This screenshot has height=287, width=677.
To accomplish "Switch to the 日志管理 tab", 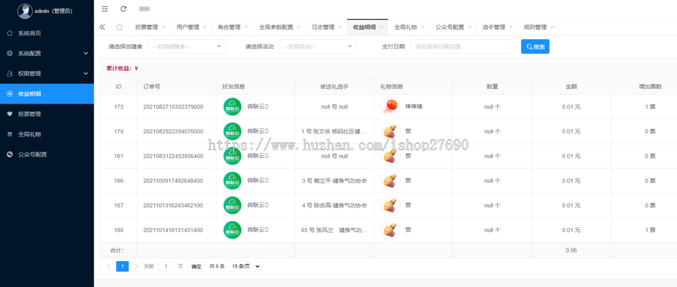I will tap(323, 27).
